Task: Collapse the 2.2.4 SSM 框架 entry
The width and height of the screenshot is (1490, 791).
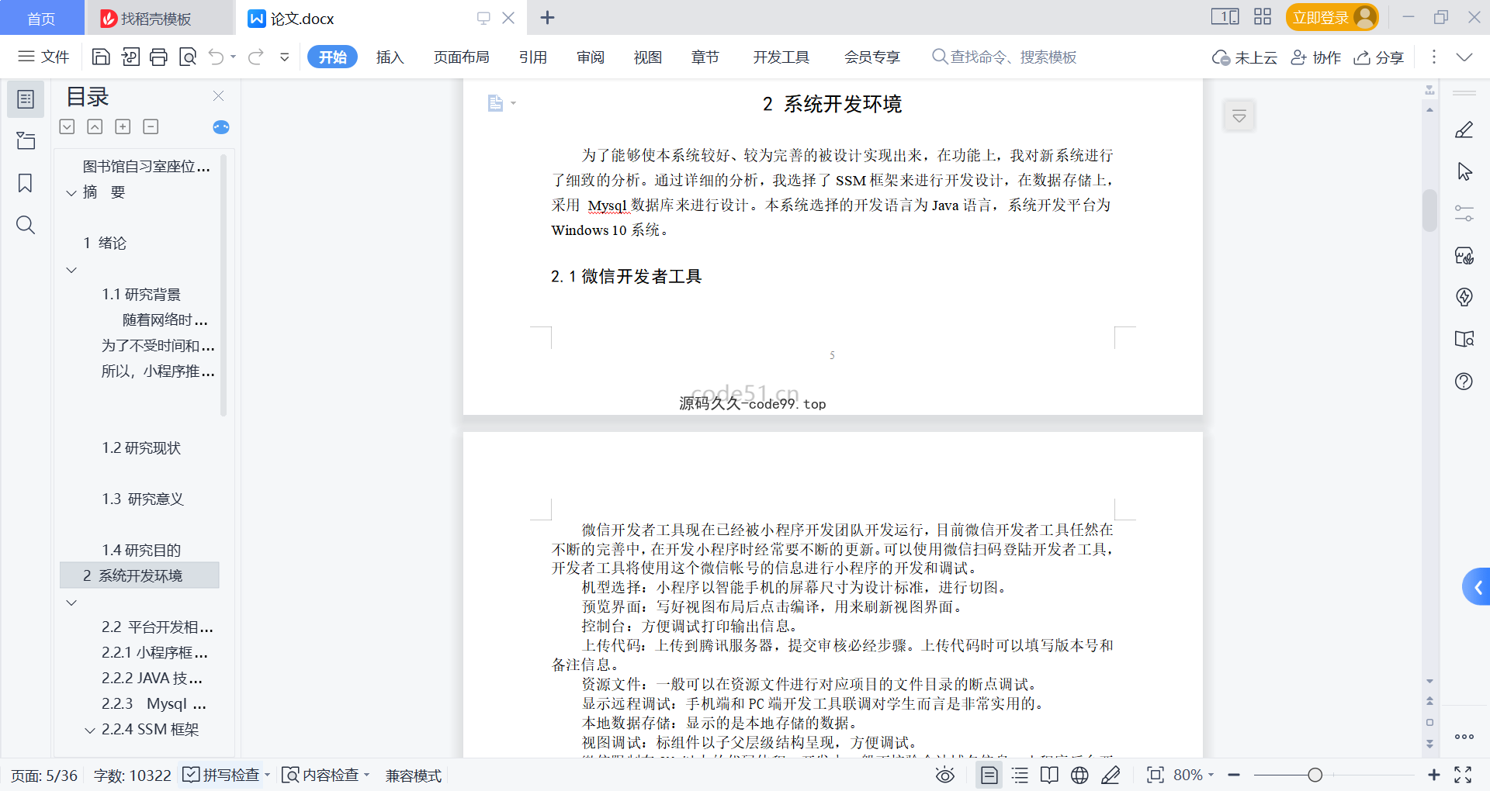Action: [x=90, y=731]
